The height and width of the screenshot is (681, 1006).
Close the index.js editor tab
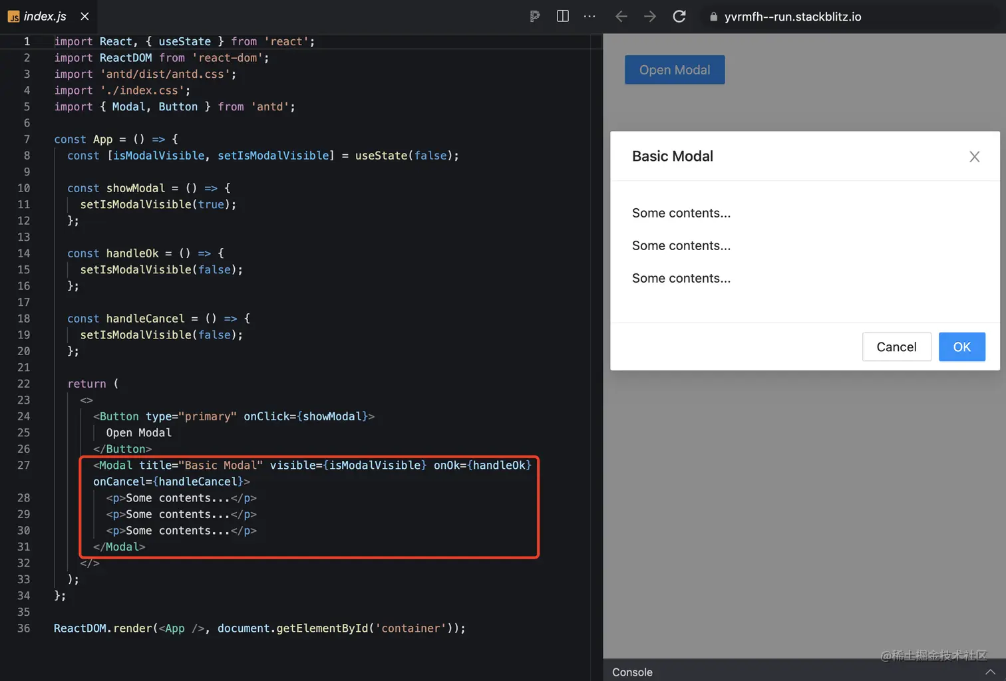[84, 17]
